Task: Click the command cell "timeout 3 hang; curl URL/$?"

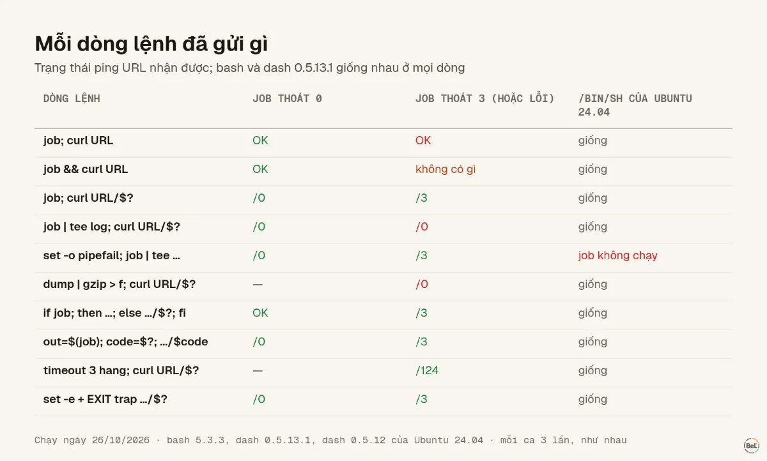Action: point(121,370)
